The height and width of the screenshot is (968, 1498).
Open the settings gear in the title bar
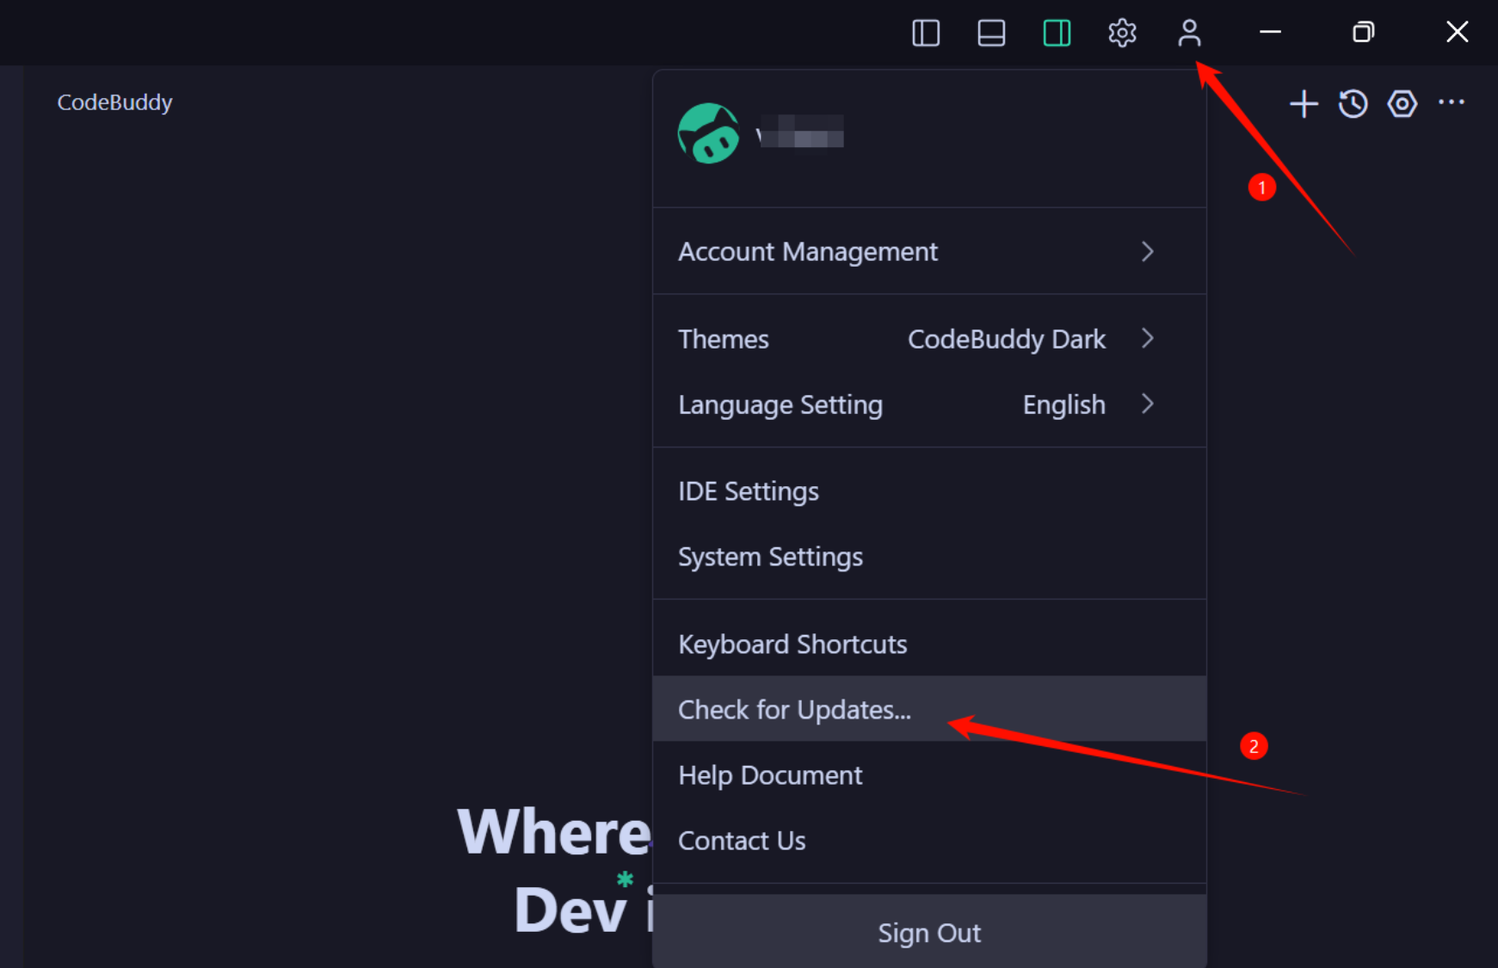click(x=1122, y=33)
